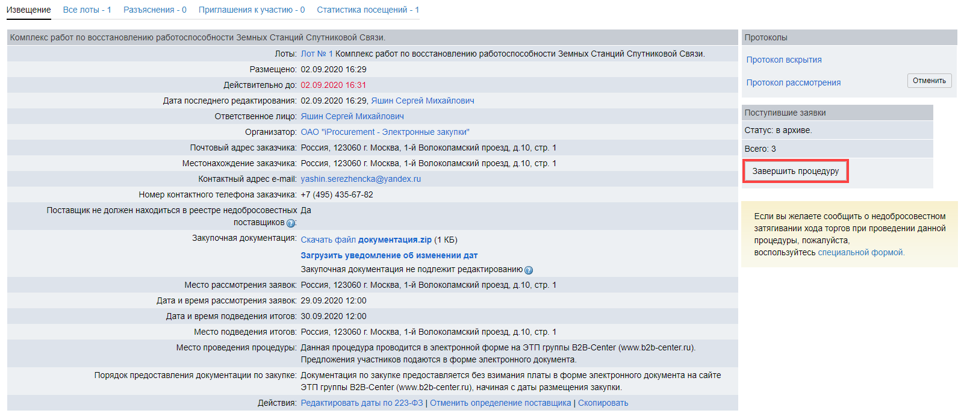The width and height of the screenshot is (964, 419).
Task: Click Загрузить уведомление об изменении дат
Action: pyautogui.click(x=389, y=255)
